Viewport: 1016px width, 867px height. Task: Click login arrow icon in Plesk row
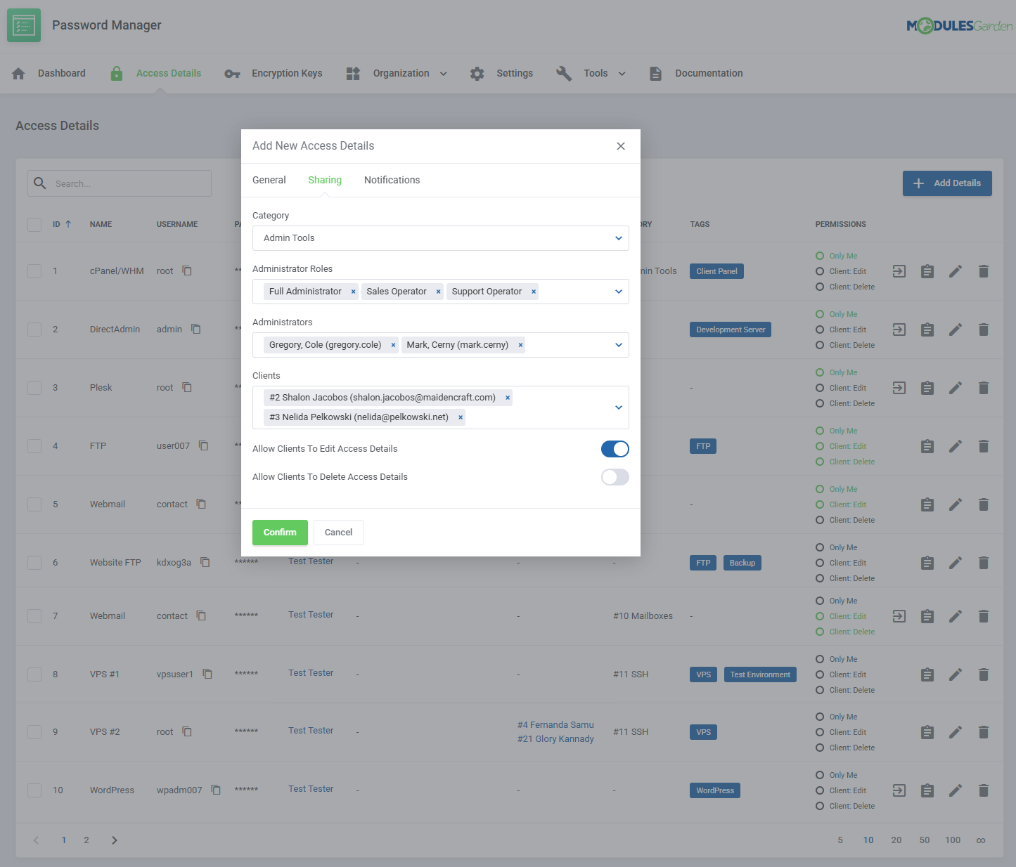899,388
